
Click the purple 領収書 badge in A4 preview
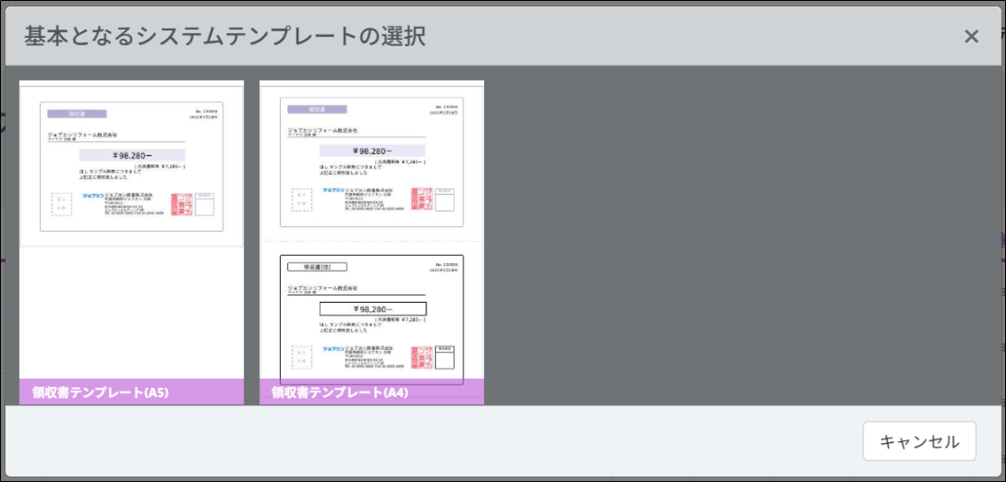click(316, 110)
